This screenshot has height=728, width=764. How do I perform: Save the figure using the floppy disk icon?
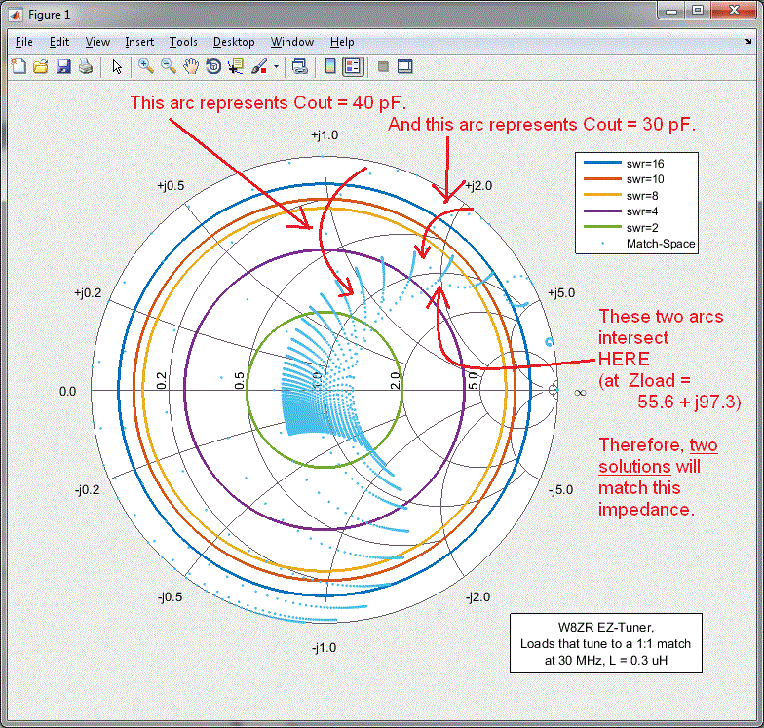pos(63,66)
